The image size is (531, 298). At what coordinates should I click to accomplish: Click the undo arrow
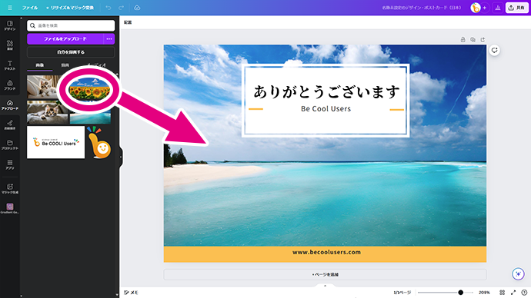point(109,8)
